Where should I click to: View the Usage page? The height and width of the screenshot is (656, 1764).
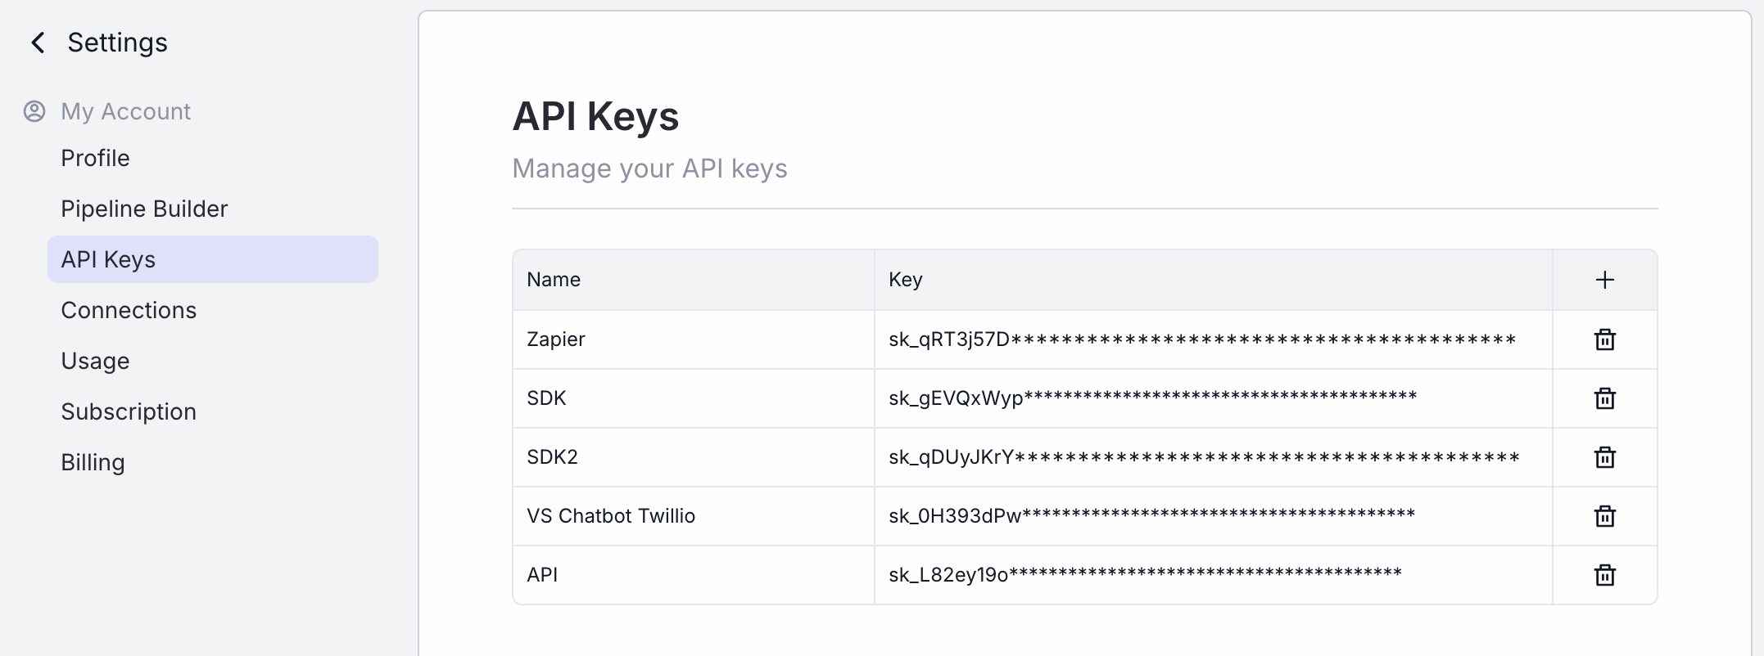(213, 361)
